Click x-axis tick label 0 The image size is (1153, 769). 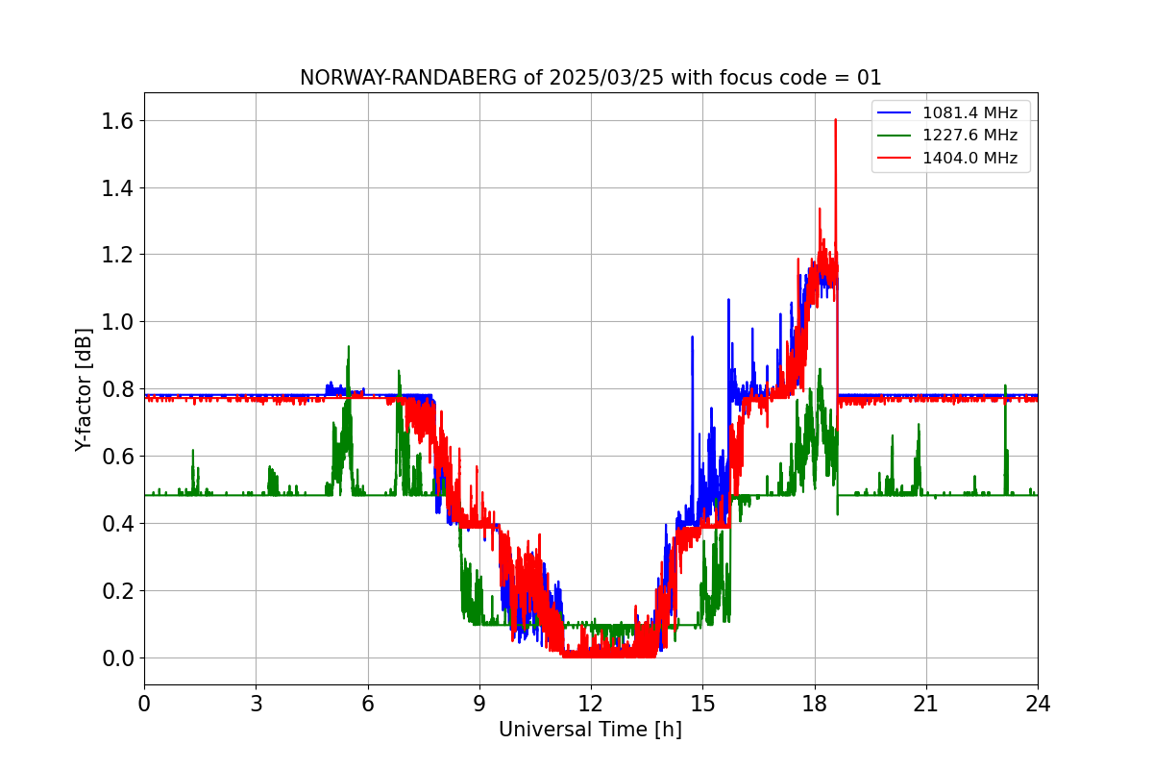144,704
